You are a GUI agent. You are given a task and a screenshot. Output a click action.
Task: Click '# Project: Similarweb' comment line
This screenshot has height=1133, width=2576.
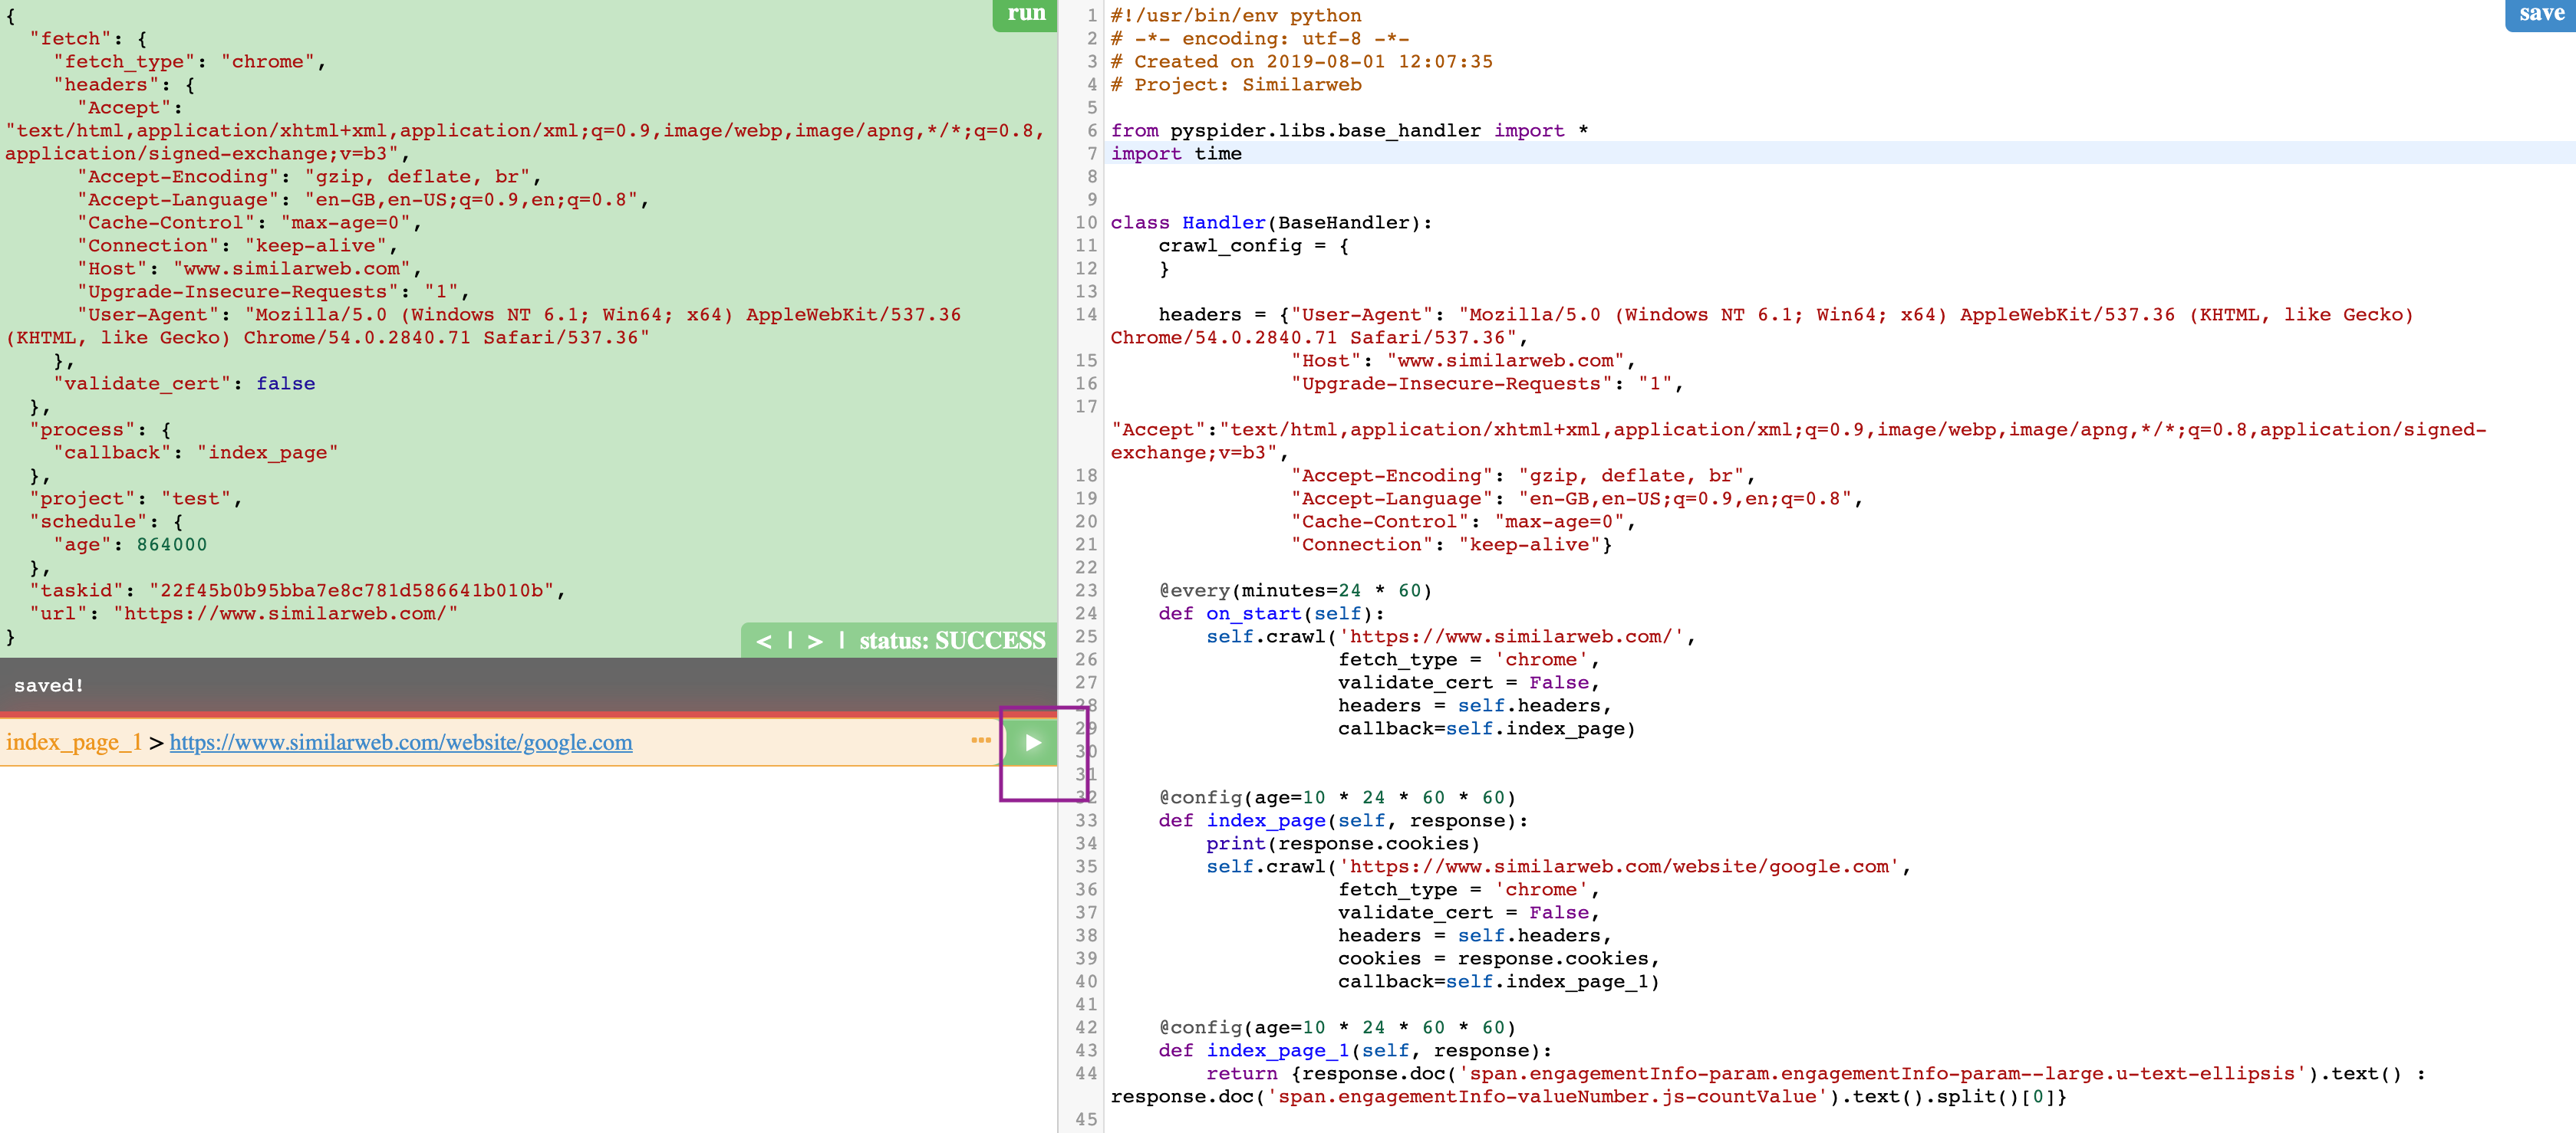pos(1236,85)
